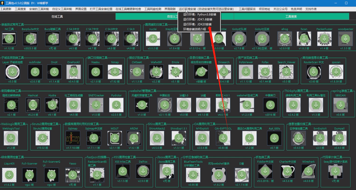This screenshot has height=190, width=356.
Task: Select the C S4.9 tool icon
Action: point(131,39)
